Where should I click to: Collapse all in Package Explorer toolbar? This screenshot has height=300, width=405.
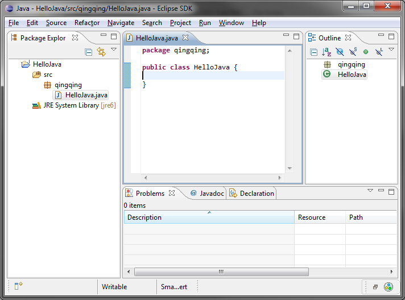pyautogui.click(x=89, y=52)
